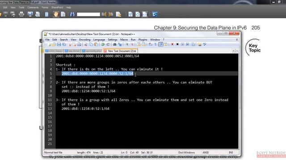Open the View menu in Notepad++
This screenshot has height=160, width=286.
tap(73, 40)
